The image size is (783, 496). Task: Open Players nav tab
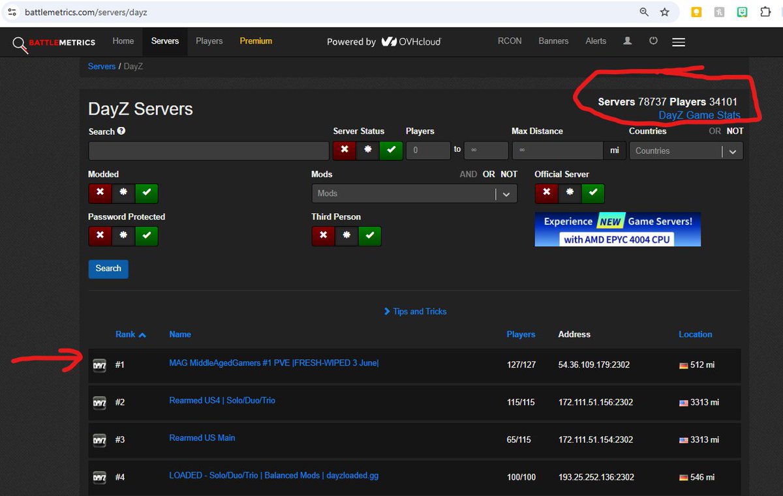[x=209, y=41]
